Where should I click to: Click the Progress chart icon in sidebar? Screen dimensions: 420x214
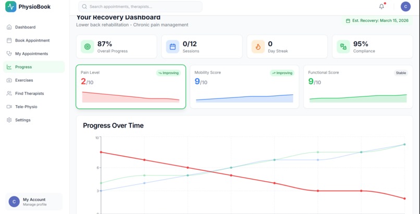[9, 67]
